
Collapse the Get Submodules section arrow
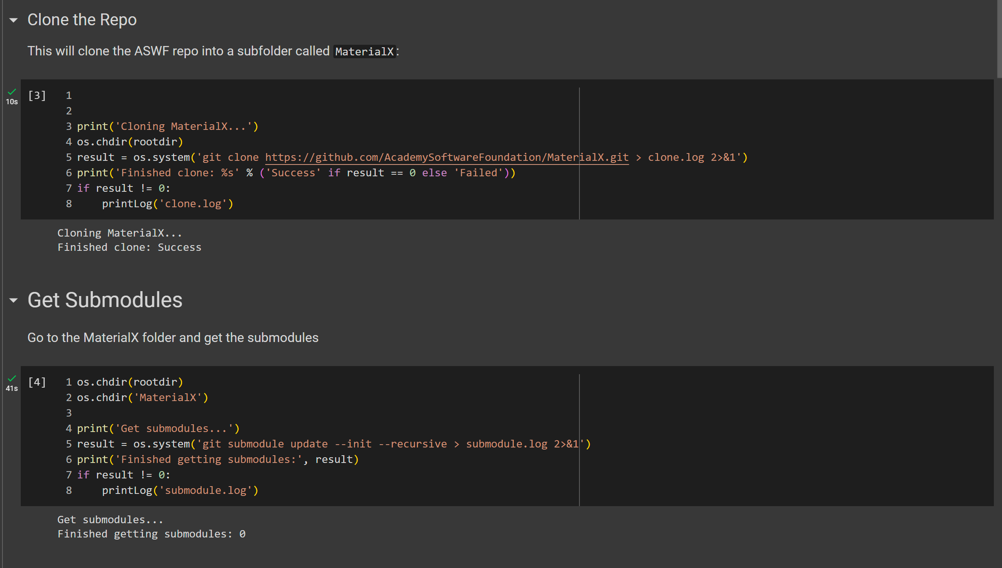click(x=13, y=300)
